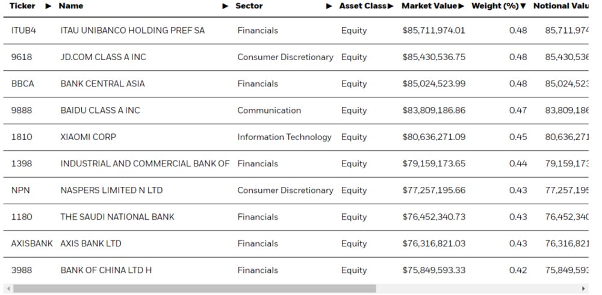
Task: Select THE SAUDI NATIONAL BANK row
Action: coord(296,217)
